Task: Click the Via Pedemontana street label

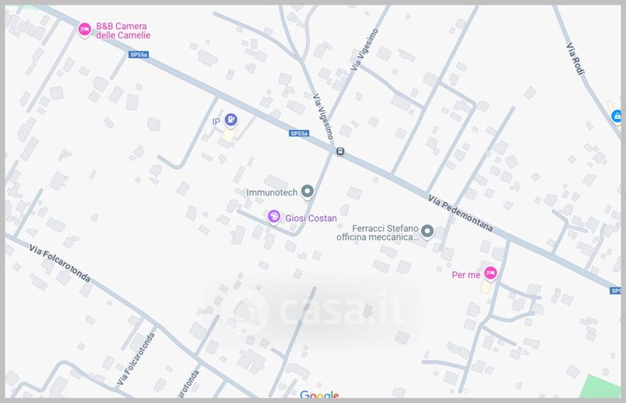Action: click(461, 213)
